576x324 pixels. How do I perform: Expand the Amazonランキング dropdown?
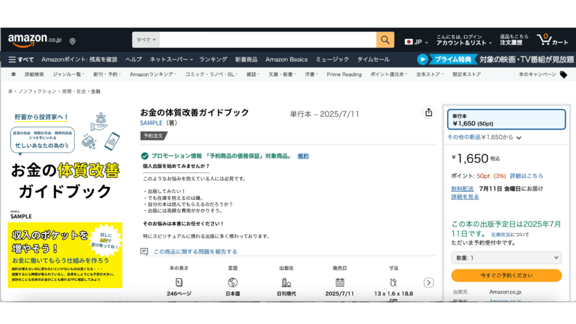(x=153, y=74)
